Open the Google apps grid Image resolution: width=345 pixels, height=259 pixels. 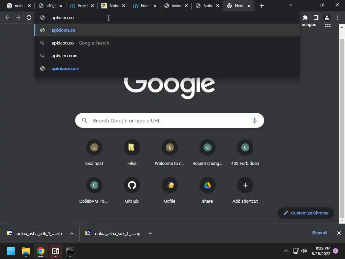[x=328, y=26]
